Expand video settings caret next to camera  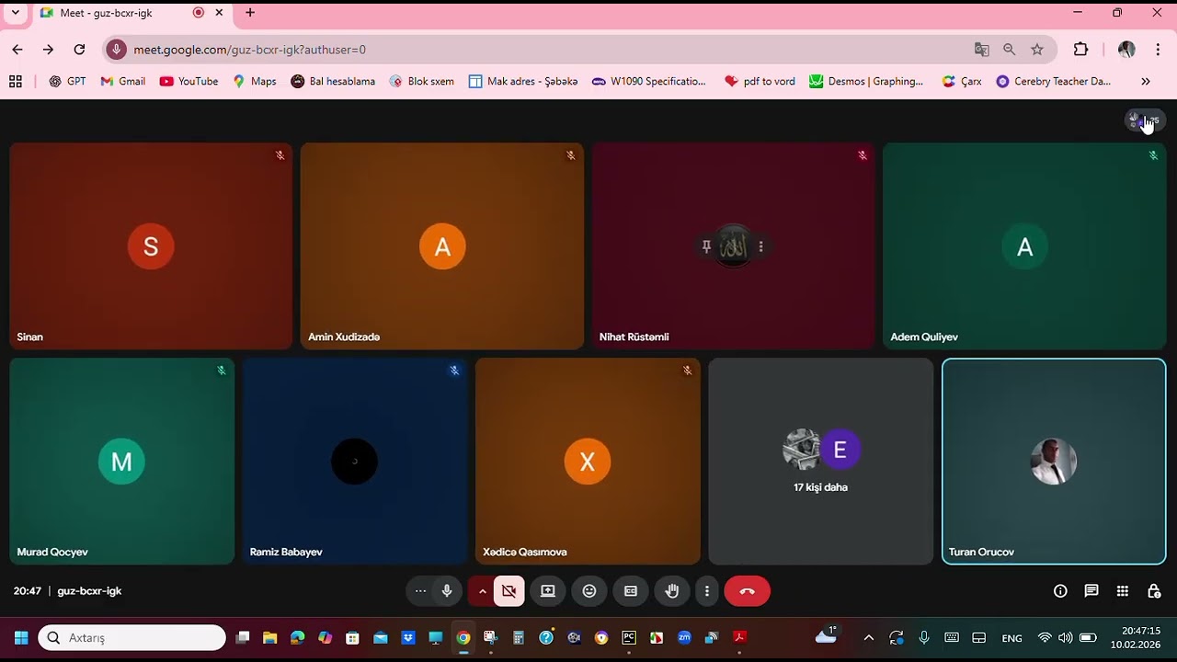point(482,591)
